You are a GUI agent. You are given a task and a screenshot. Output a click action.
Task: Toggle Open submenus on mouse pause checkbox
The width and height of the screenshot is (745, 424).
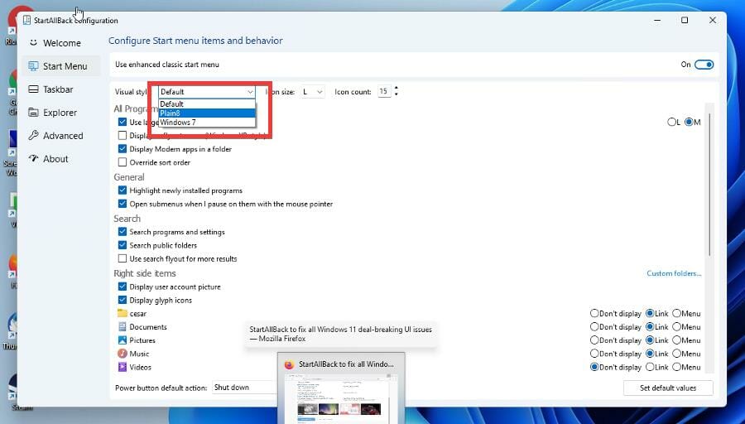[123, 204]
